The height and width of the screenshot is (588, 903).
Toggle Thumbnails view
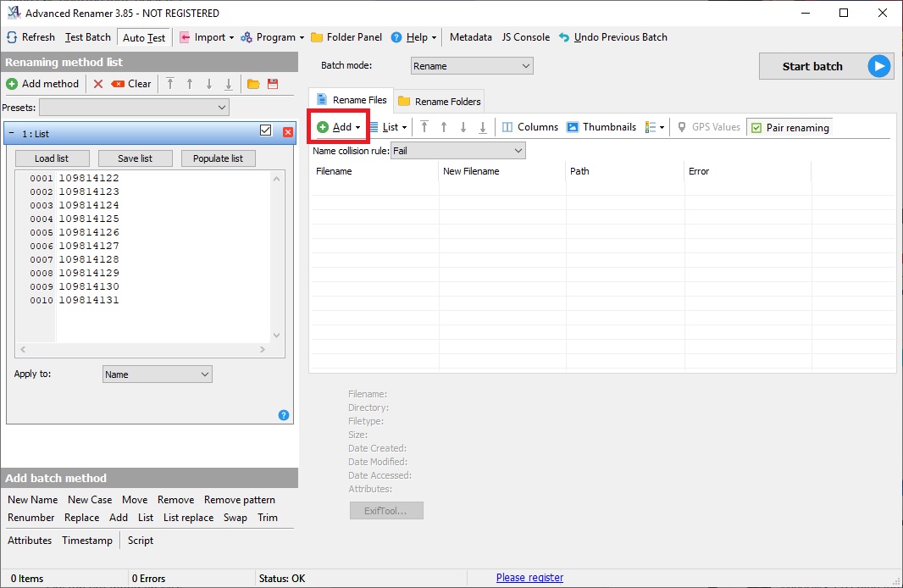[x=601, y=127]
